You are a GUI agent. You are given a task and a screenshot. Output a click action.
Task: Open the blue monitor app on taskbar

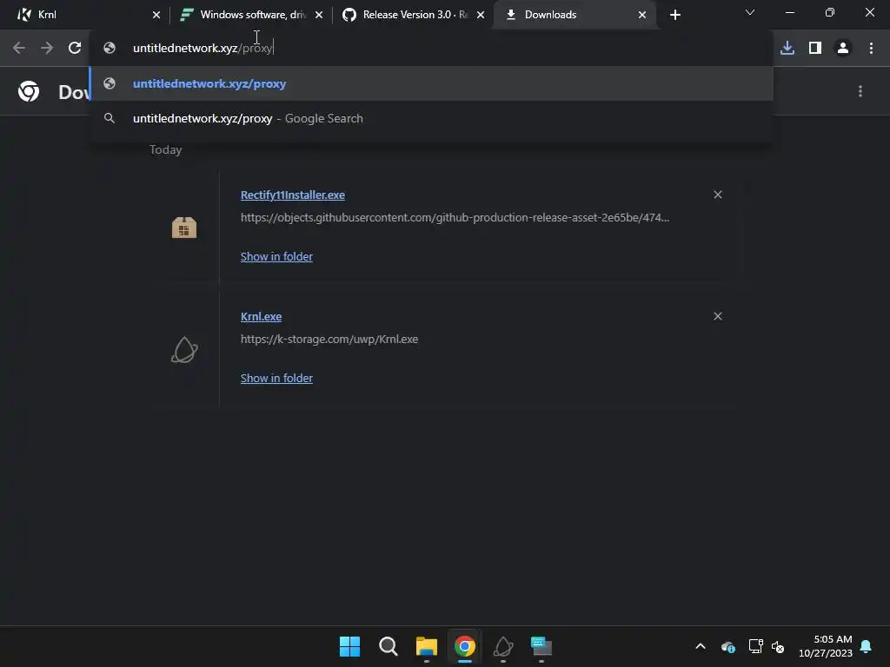pos(541,646)
